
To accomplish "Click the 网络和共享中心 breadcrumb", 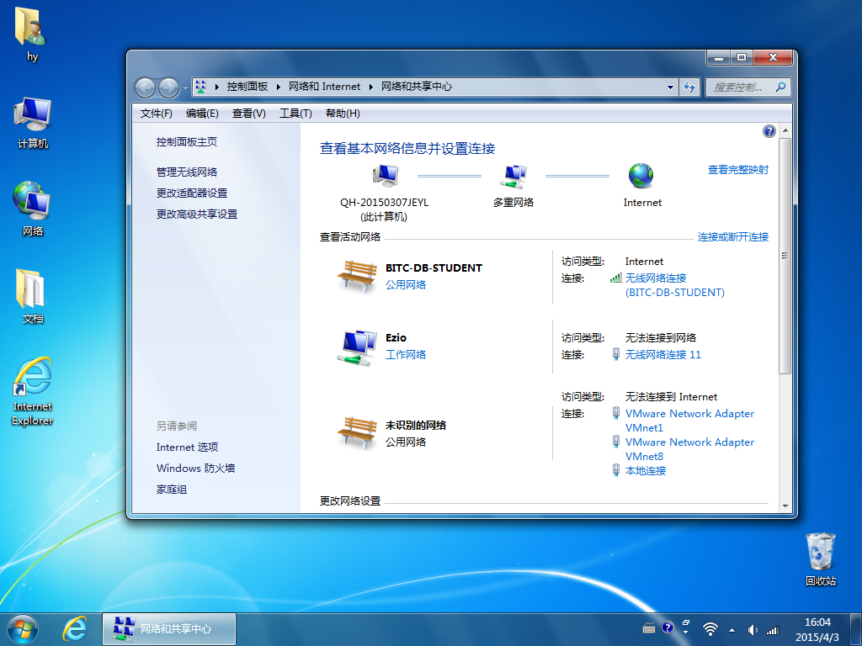I will (417, 87).
